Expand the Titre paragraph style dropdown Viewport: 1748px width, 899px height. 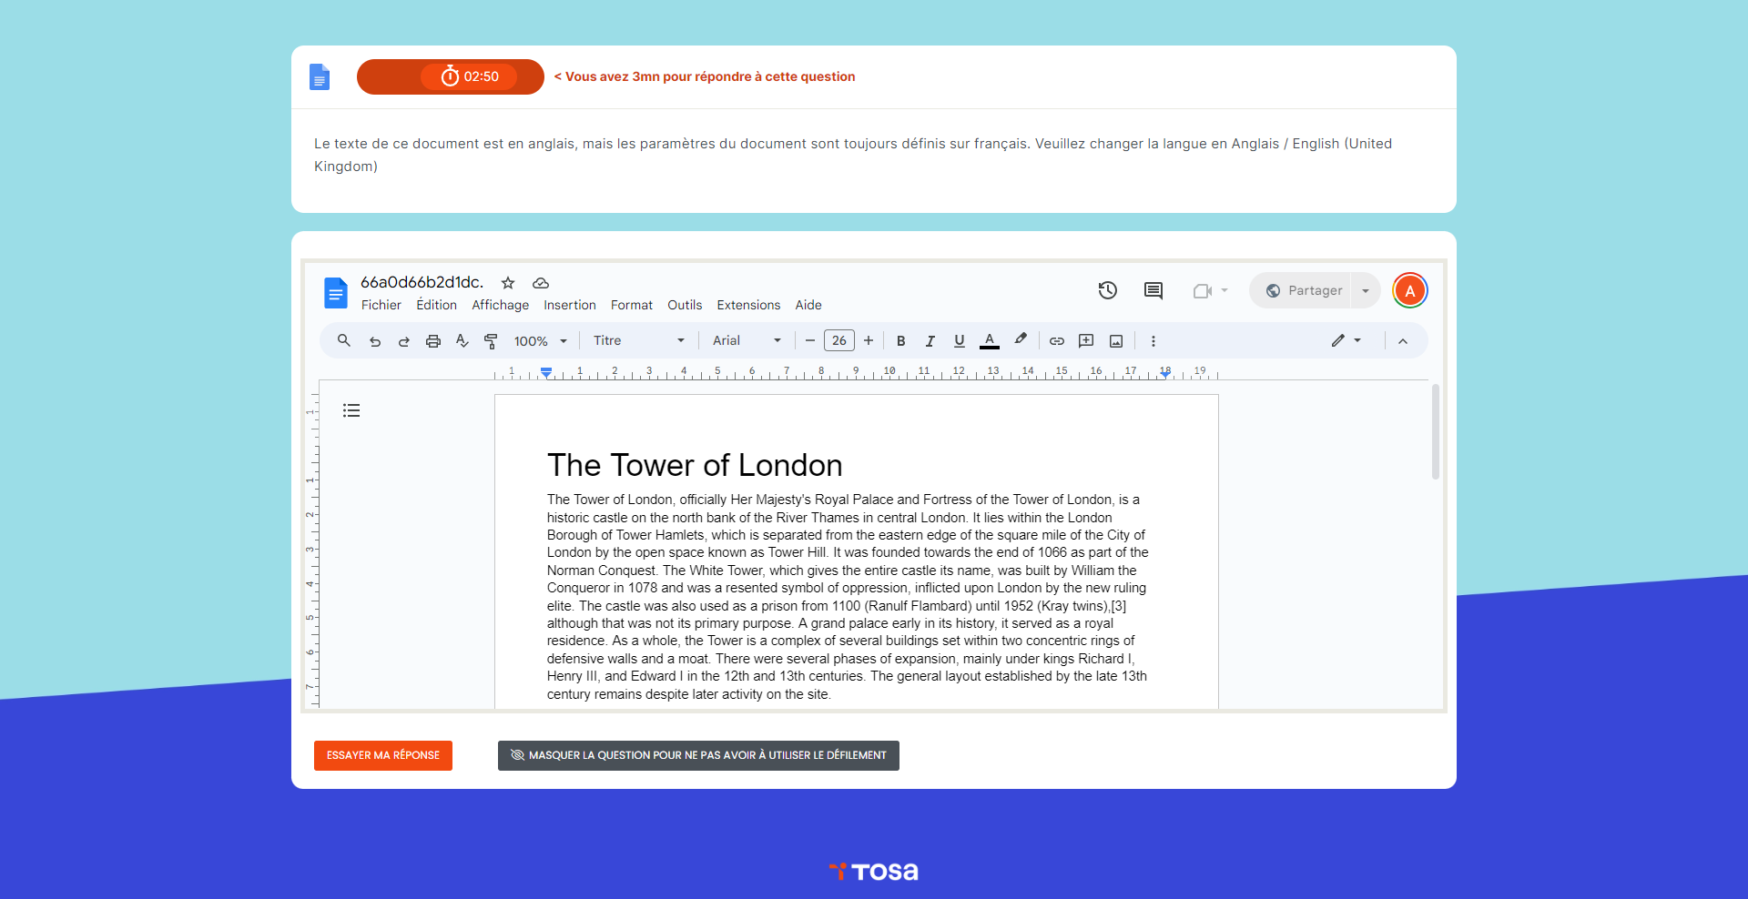(638, 341)
